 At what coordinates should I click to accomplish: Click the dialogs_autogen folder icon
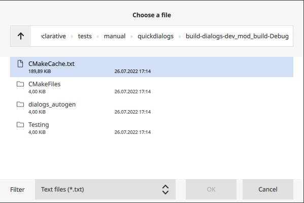(x=20, y=105)
